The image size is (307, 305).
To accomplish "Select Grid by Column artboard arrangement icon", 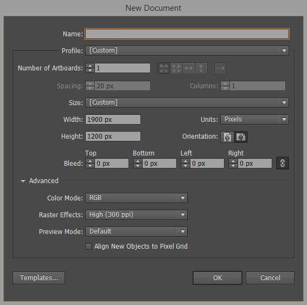I will click(x=176, y=68).
